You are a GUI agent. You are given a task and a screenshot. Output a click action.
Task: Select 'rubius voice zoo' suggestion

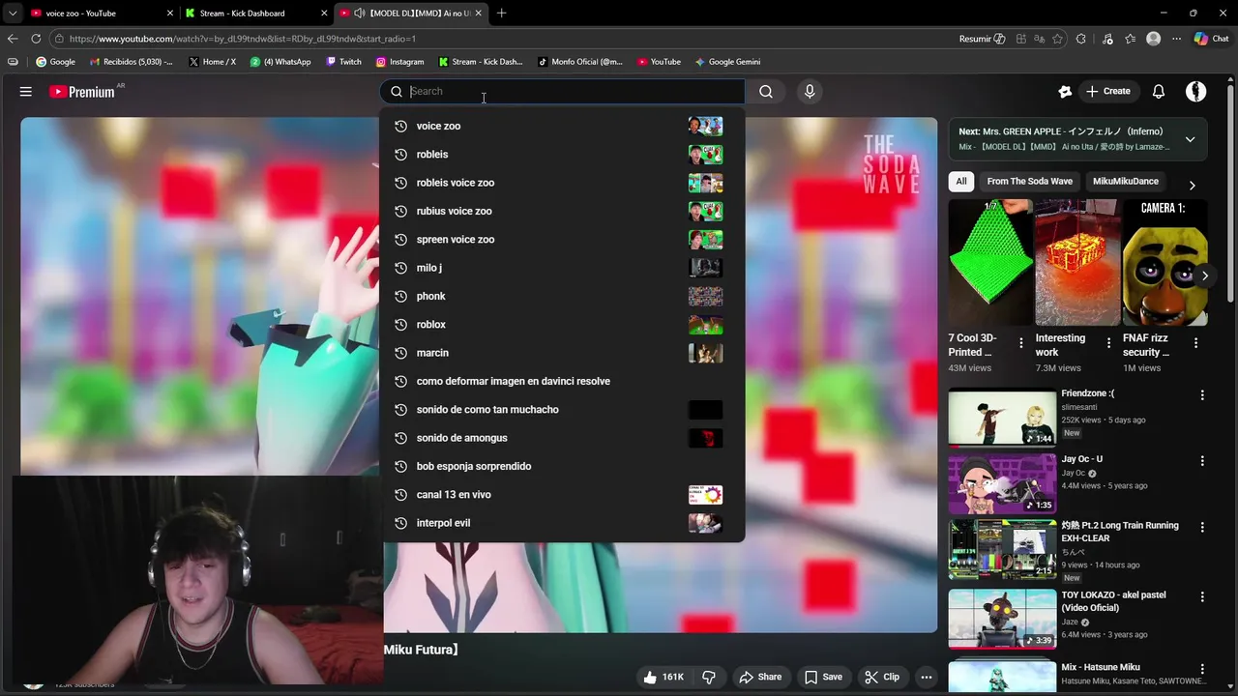click(x=562, y=211)
